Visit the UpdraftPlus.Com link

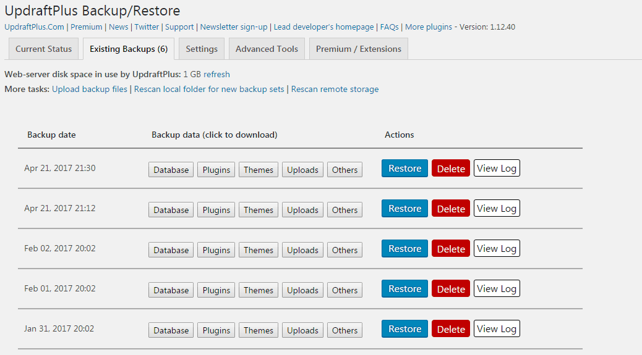pos(35,27)
